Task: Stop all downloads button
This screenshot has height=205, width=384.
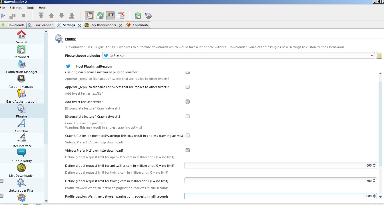Action: point(24,16)
